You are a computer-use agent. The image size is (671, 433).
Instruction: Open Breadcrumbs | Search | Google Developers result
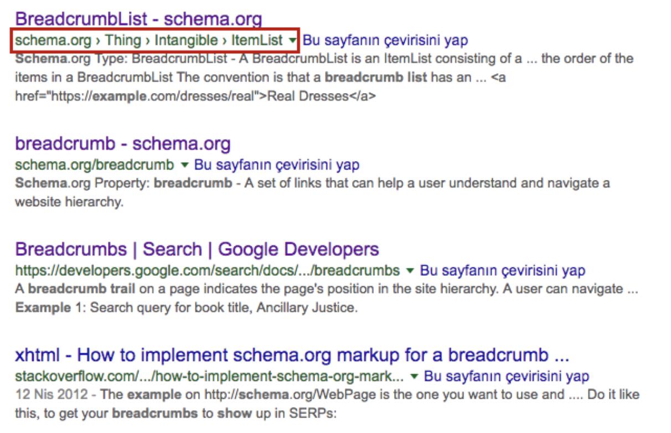point(197,249)
